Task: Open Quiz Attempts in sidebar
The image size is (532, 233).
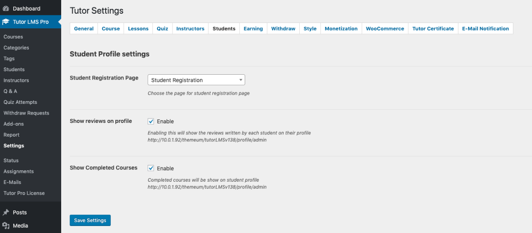Action: click(x=20, y=102)
